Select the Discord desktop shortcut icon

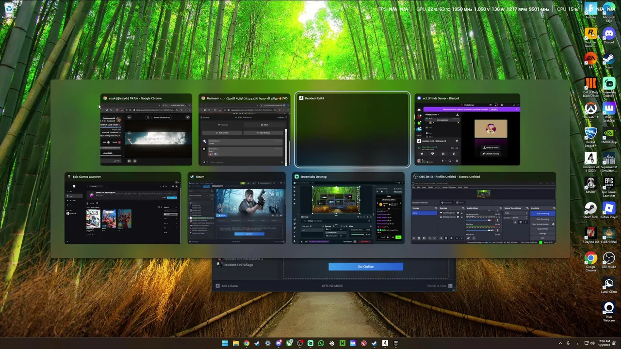click(609, 33)
